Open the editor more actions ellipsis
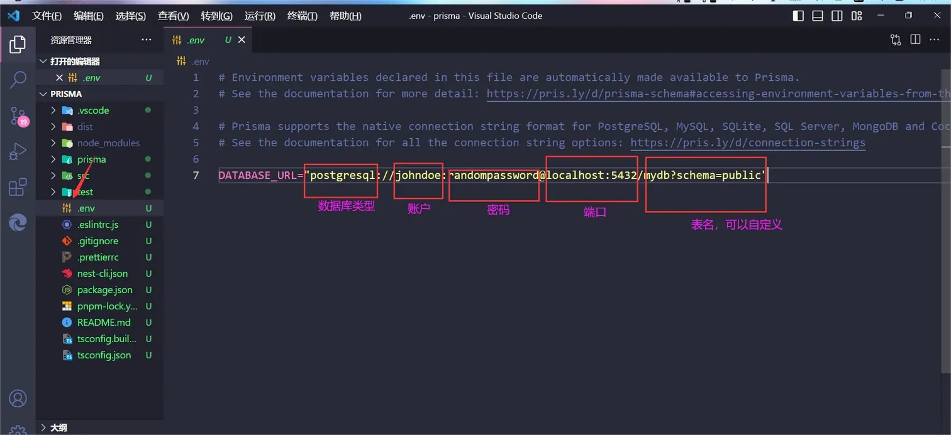951x435 pixels. [x=935, y=40]
